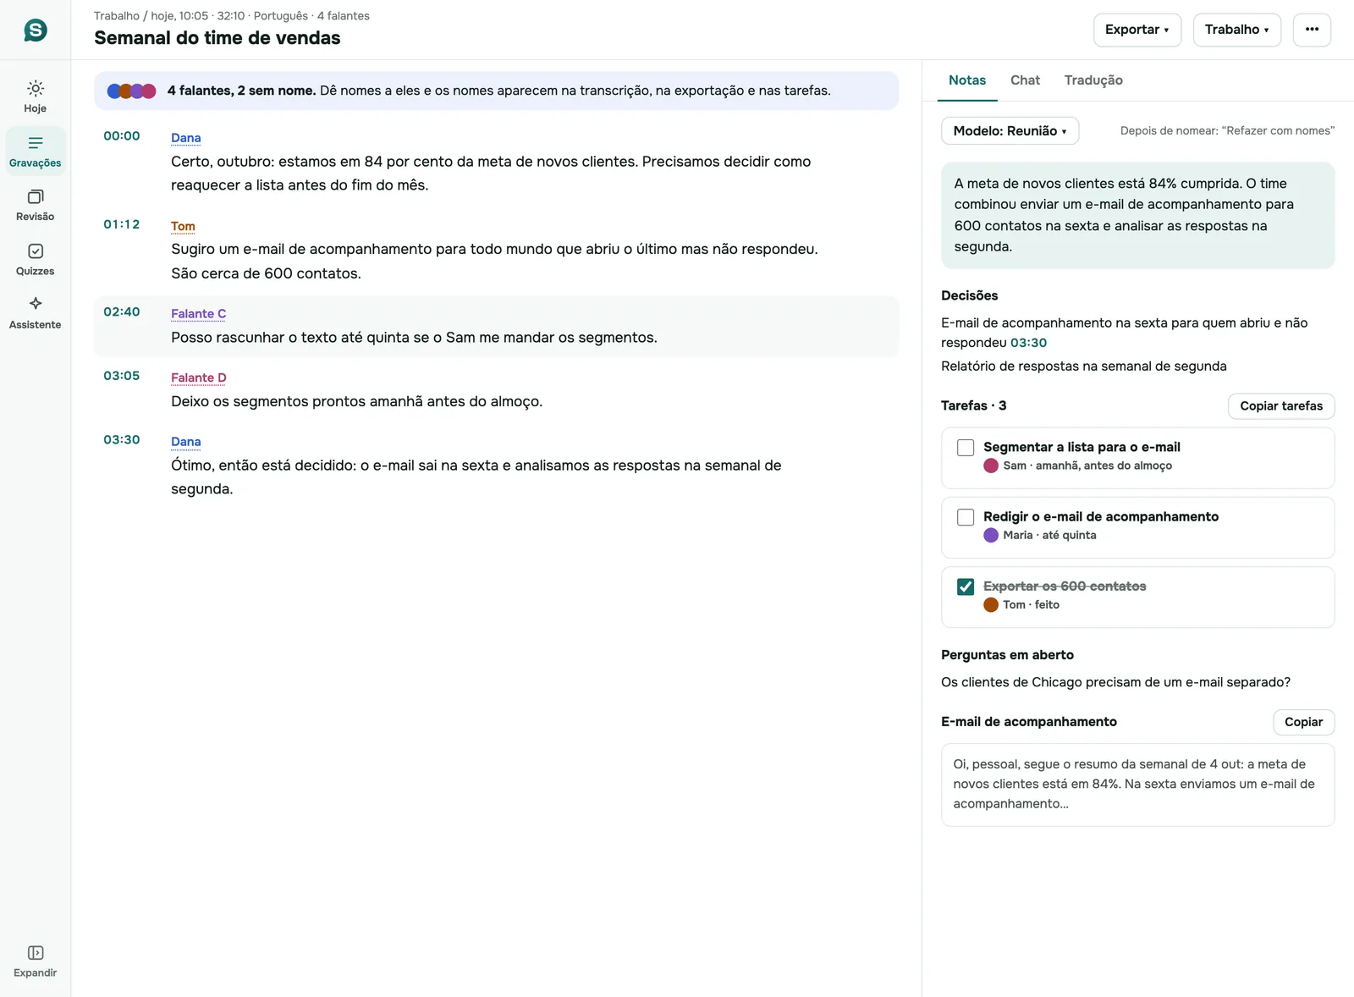Check the Segmentar a lista task
This screenshot has height=997, width=1354.
(966, 448)
